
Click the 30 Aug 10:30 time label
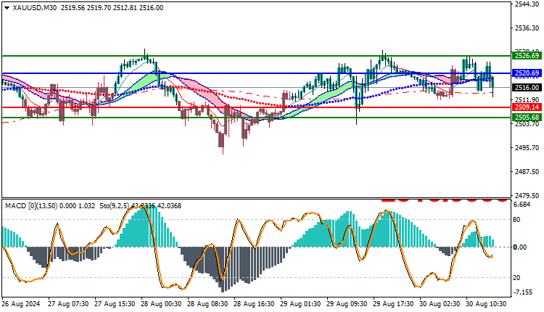pyautogui.click(x=487, y=304)
